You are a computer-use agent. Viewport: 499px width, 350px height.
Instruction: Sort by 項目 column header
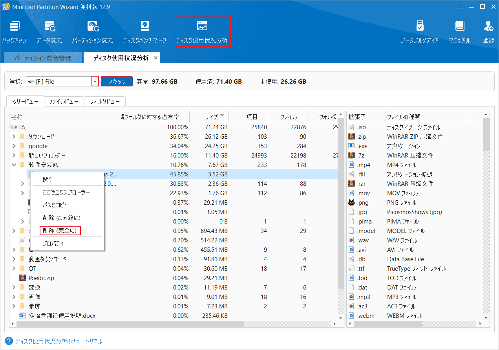click(x=248, y=117)
